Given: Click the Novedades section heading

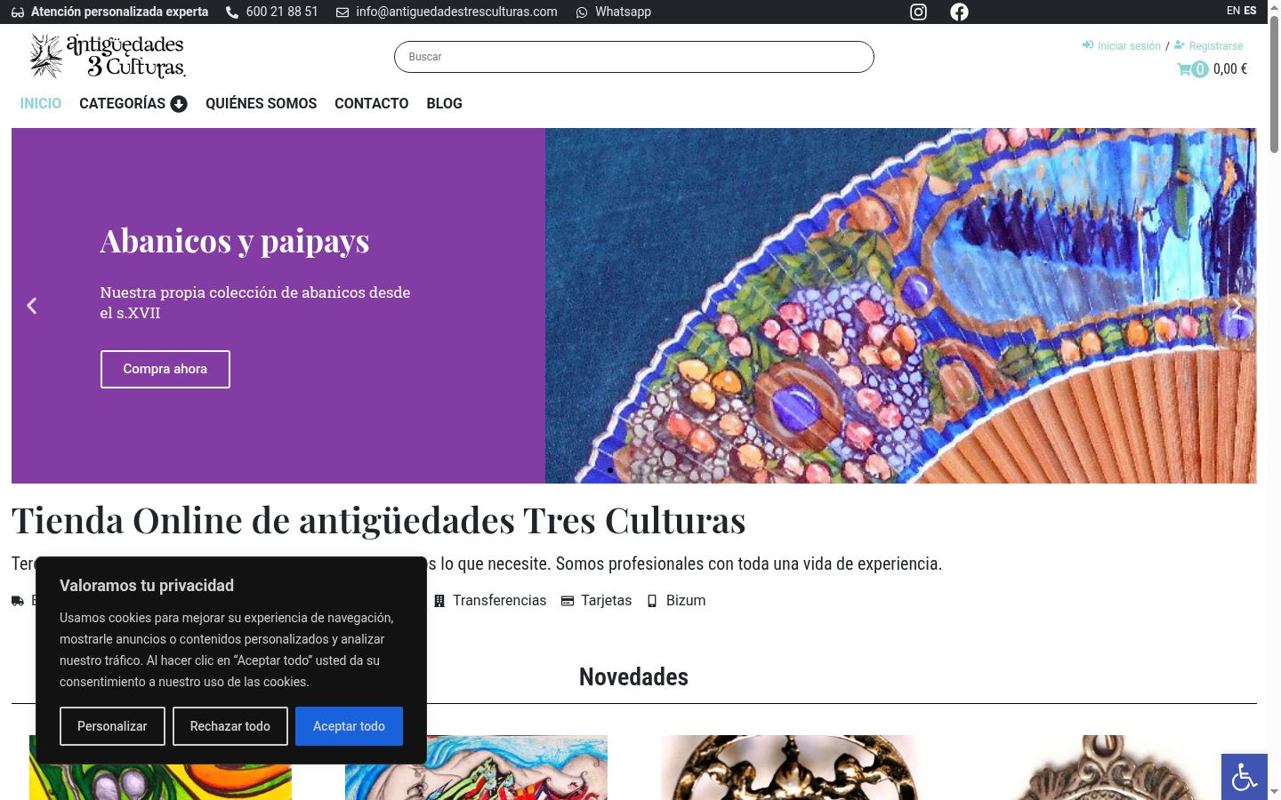Looking at the screenshot, I should pos(633,677).
